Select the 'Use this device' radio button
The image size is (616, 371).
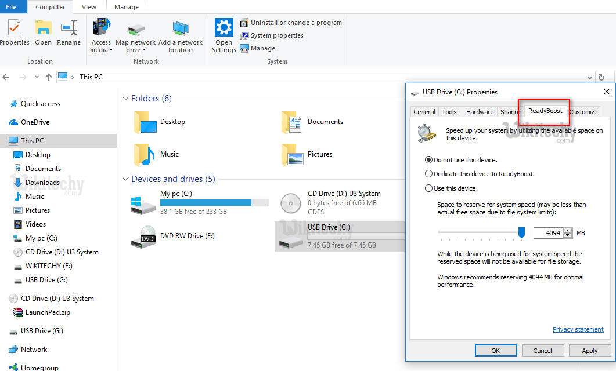(x=429, y=188)
